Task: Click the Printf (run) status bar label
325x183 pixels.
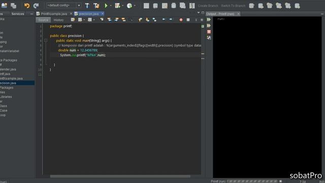Action: [218, 181]
